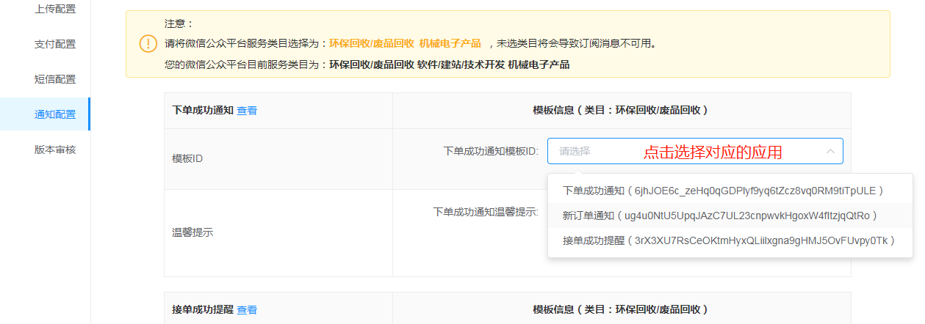Click highlighted 环保回收/废品回收 机械电子产品 text
Screen dimensions: 925x324
(405, 43)
